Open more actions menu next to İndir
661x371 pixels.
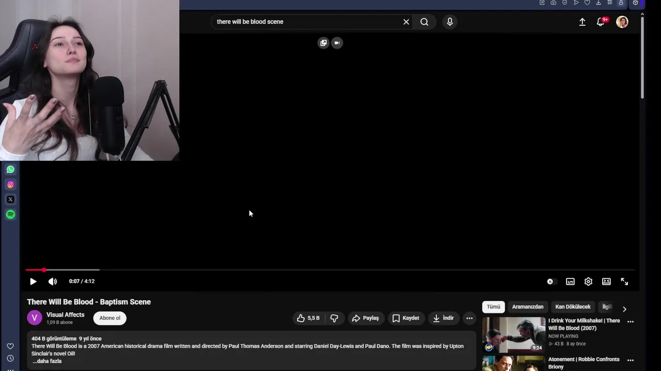point(469,318)
